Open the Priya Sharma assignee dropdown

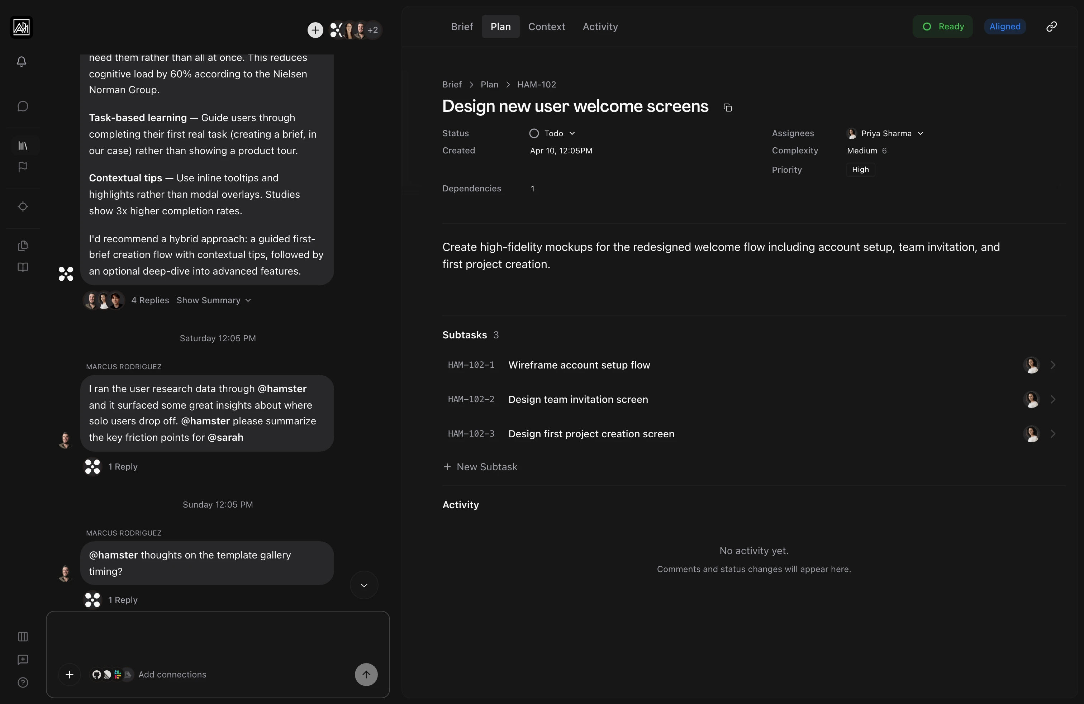[885, 133]
